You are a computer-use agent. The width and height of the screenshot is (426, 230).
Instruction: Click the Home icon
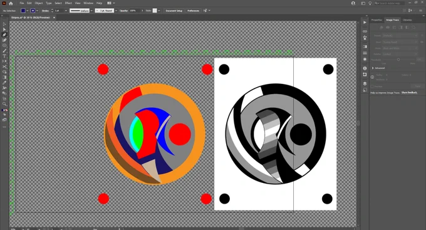(x=11, y=3)
